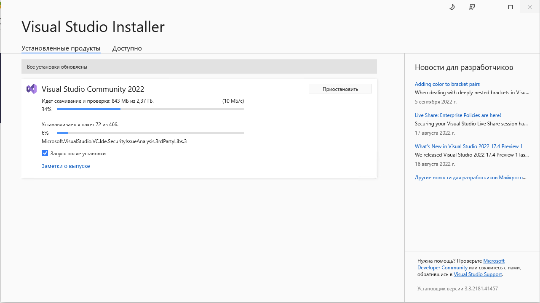Uncheck the Запуск после установки checkbox

[45, 154]
